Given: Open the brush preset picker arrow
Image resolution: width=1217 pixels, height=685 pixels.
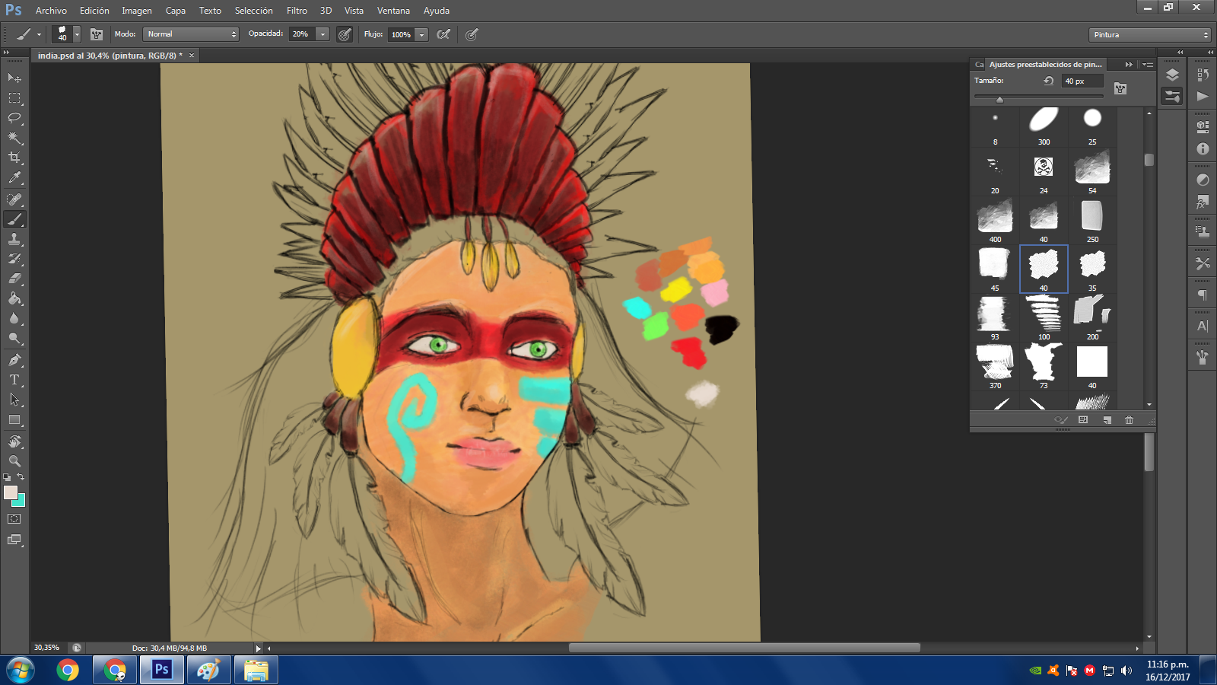Looking at the screenshot, I should click(x=77, y=34).
